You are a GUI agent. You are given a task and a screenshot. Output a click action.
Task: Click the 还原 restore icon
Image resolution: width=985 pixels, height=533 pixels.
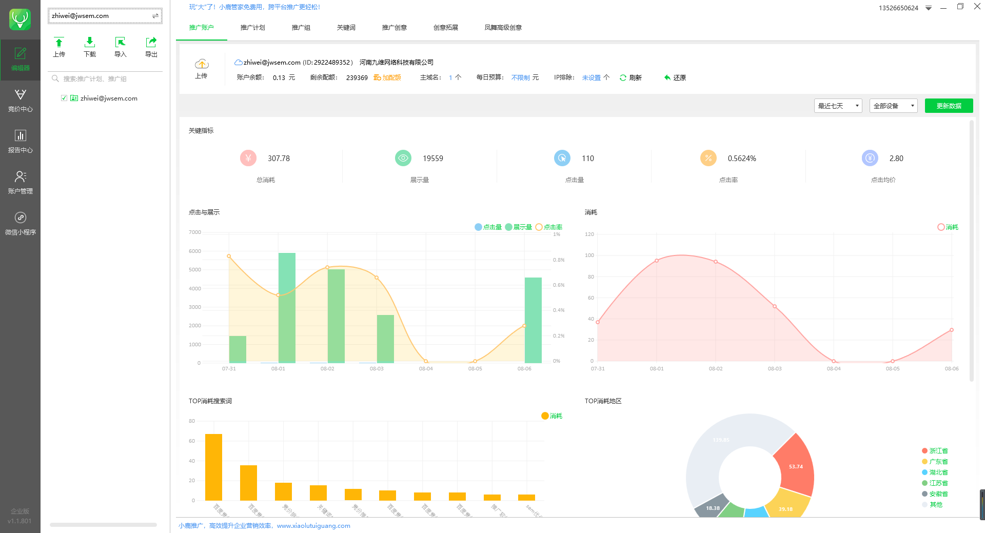[667, 77]
